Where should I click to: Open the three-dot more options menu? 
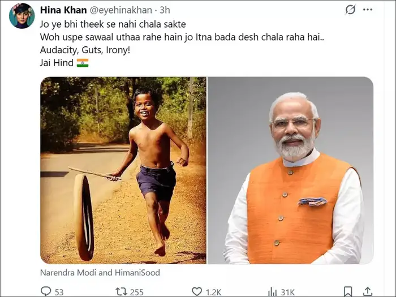[368, 10]
